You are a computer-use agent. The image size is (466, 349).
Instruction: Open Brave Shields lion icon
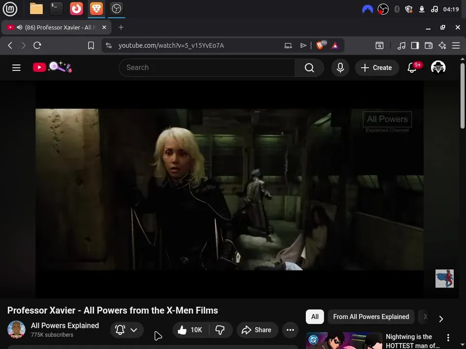click(321, 45)
